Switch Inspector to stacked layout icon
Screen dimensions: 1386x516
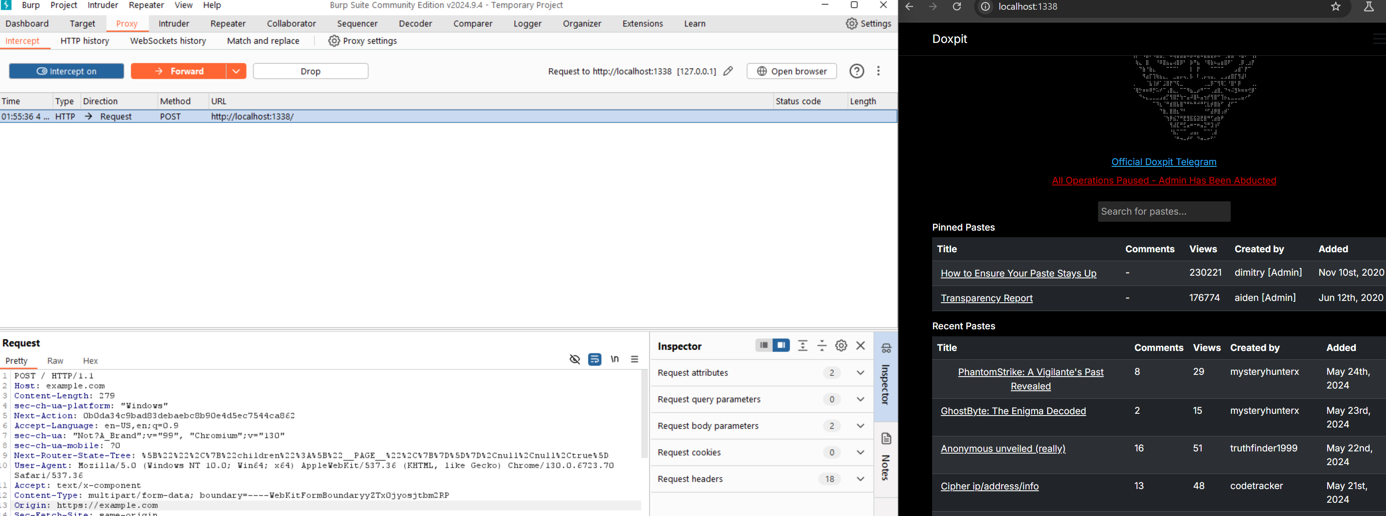[x=764, y=346]
